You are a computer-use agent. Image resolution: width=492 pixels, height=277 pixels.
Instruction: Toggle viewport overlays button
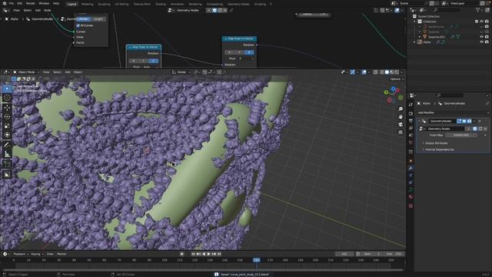coord(364,72)
